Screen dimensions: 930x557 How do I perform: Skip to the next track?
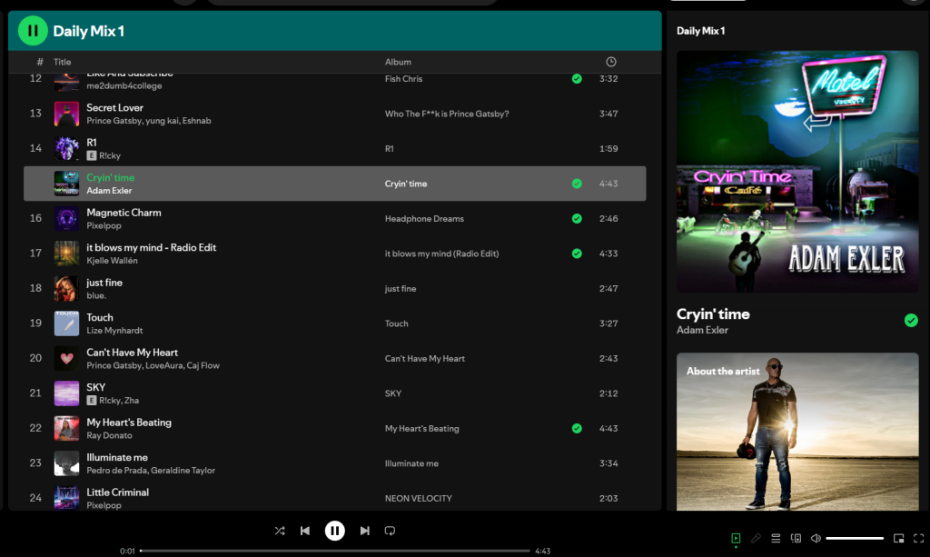pos(365,531)
